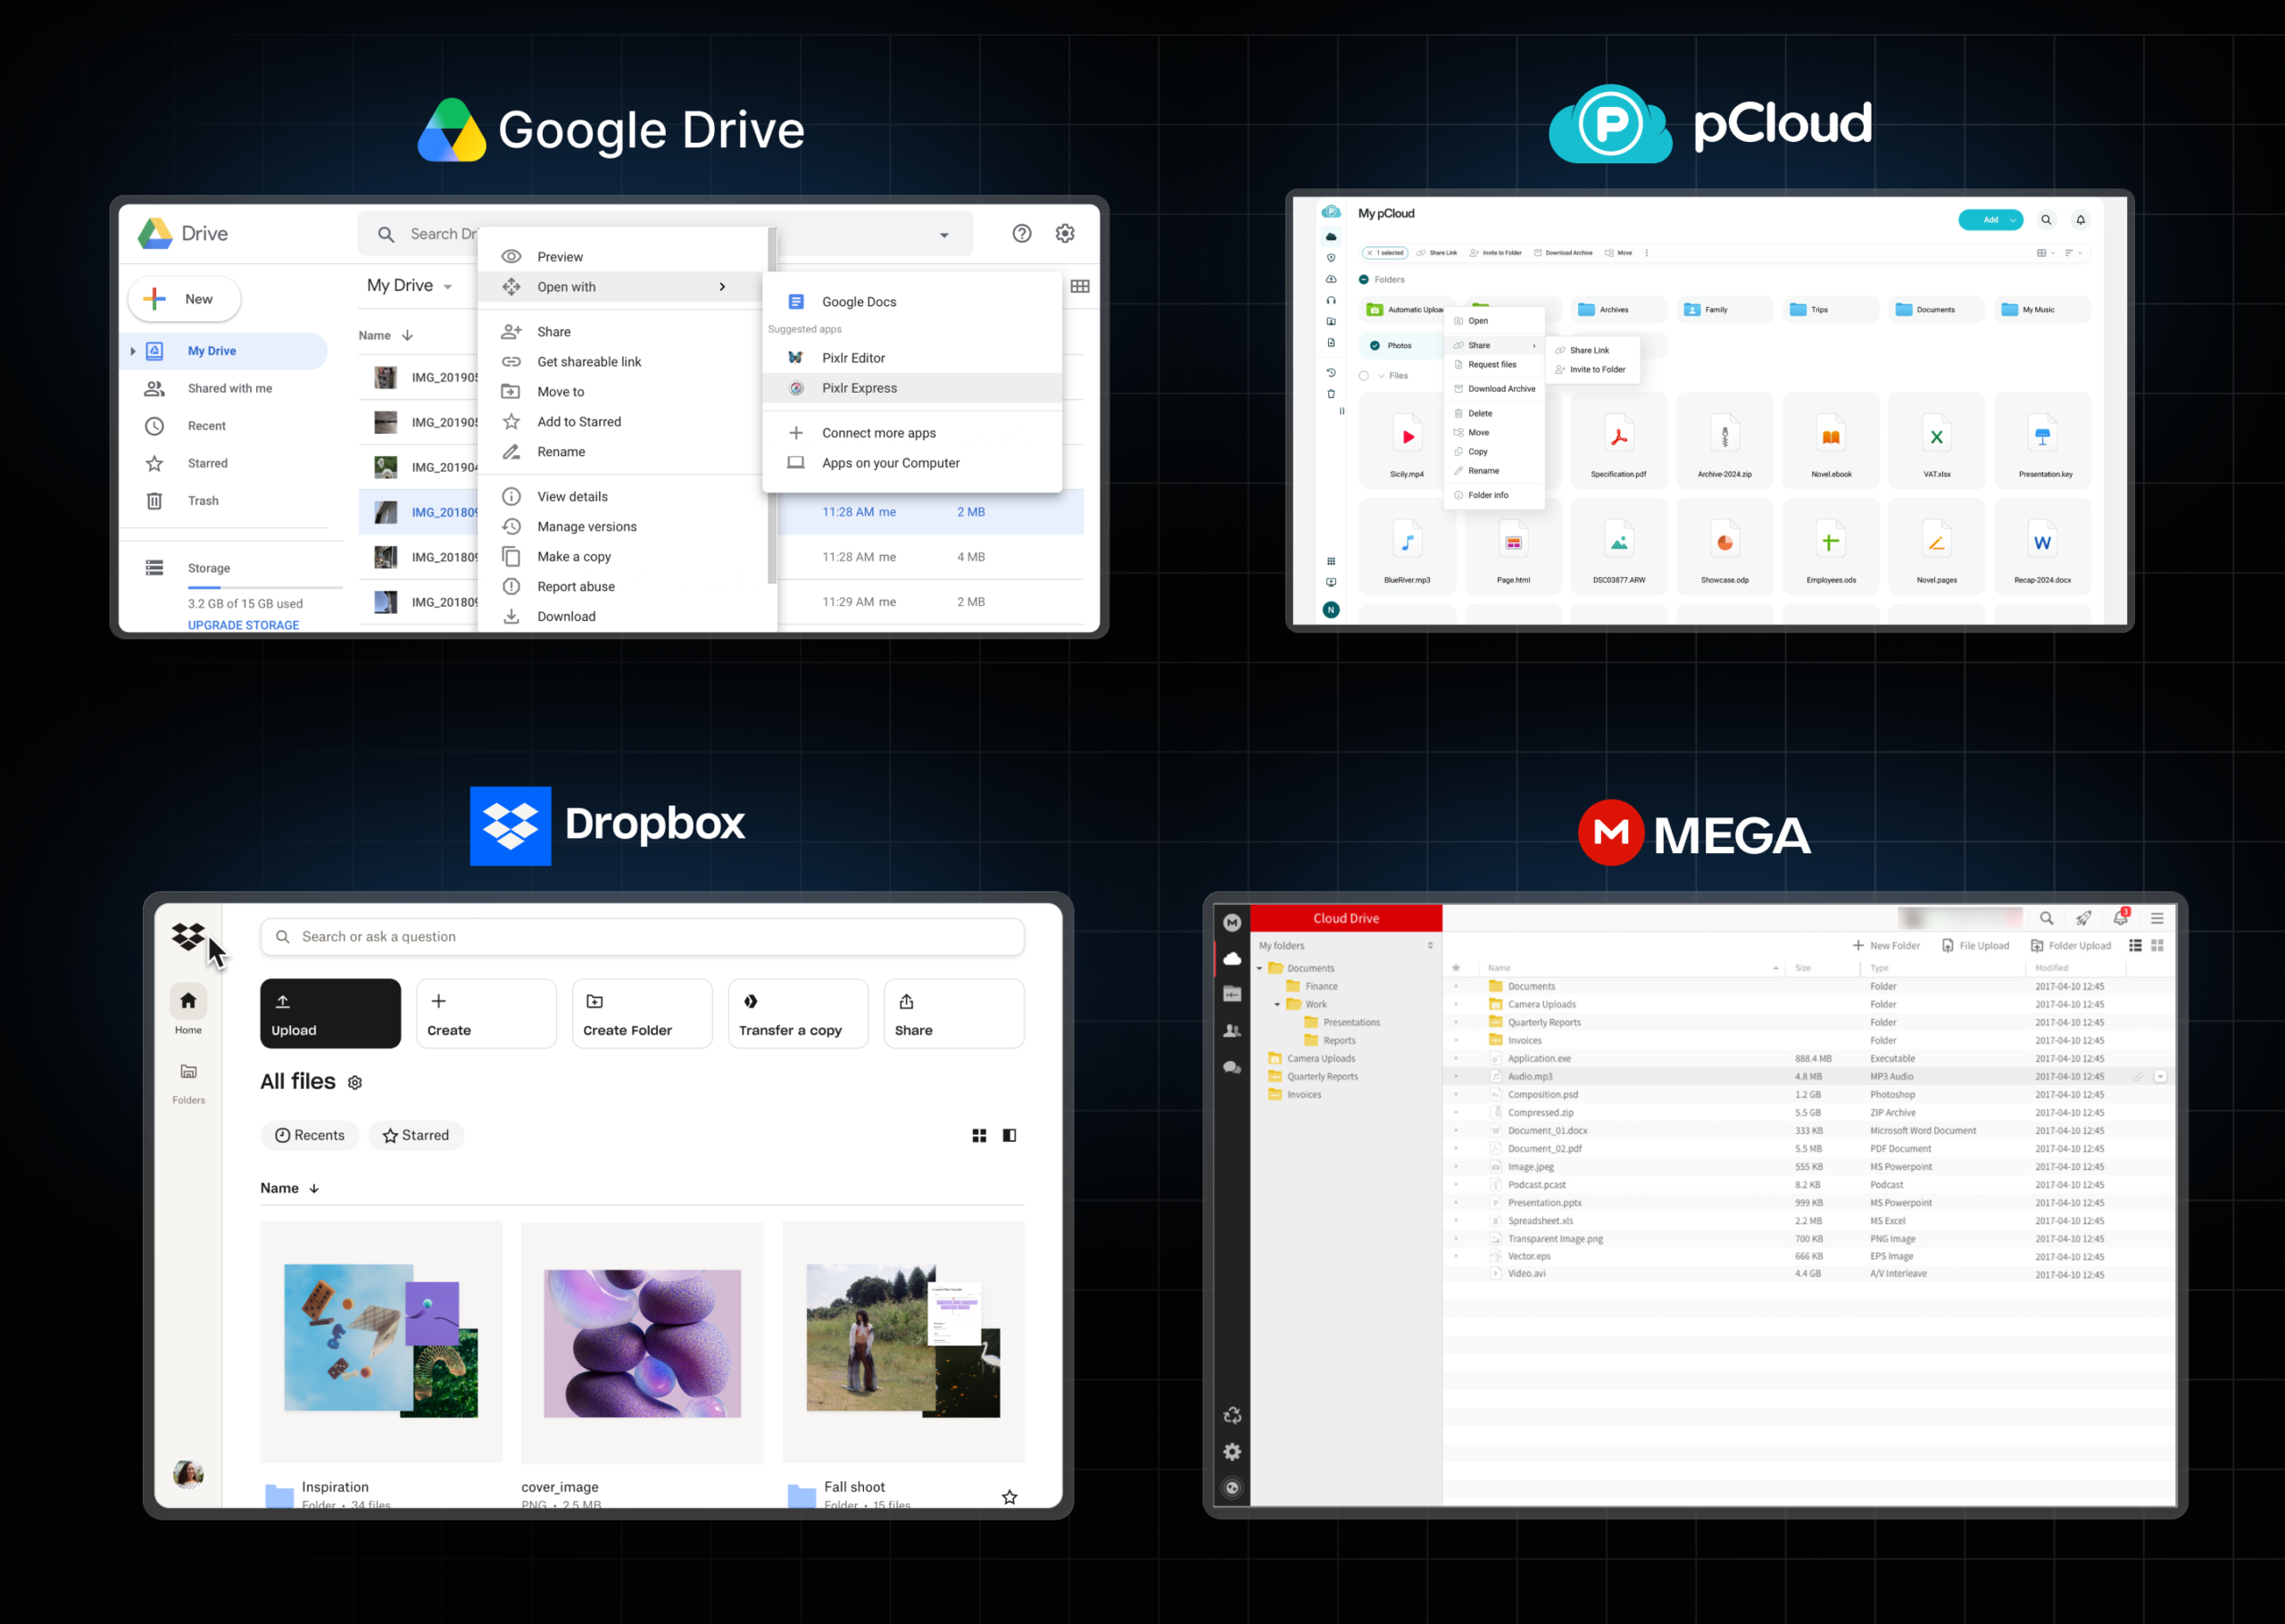2285x1624 pixels.
Task: Open MEGA rubbish bin recycle icon
Action: (x=1232, y=1416)
